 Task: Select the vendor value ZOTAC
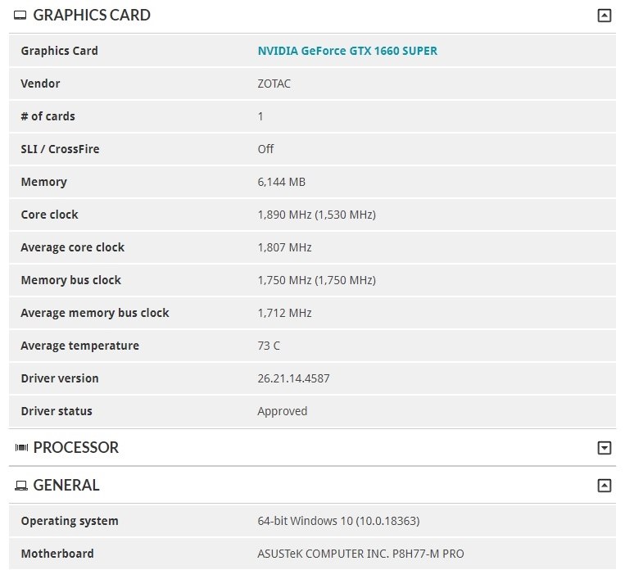pyautogui.click(x=274, y=84)
